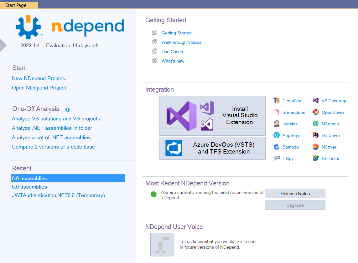Select Analyze .NET assemblies in folder
358x263 pixels.
coord(52,128)
